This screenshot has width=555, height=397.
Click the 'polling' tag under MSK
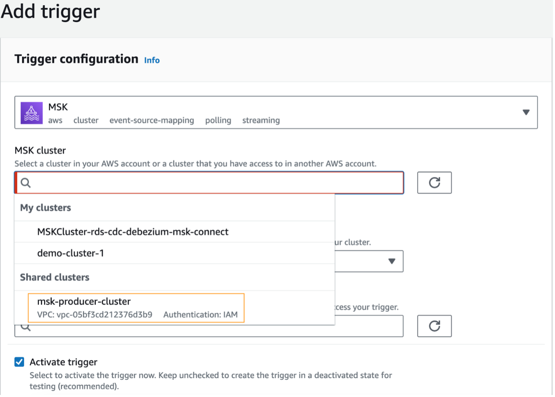pos(218,121)
